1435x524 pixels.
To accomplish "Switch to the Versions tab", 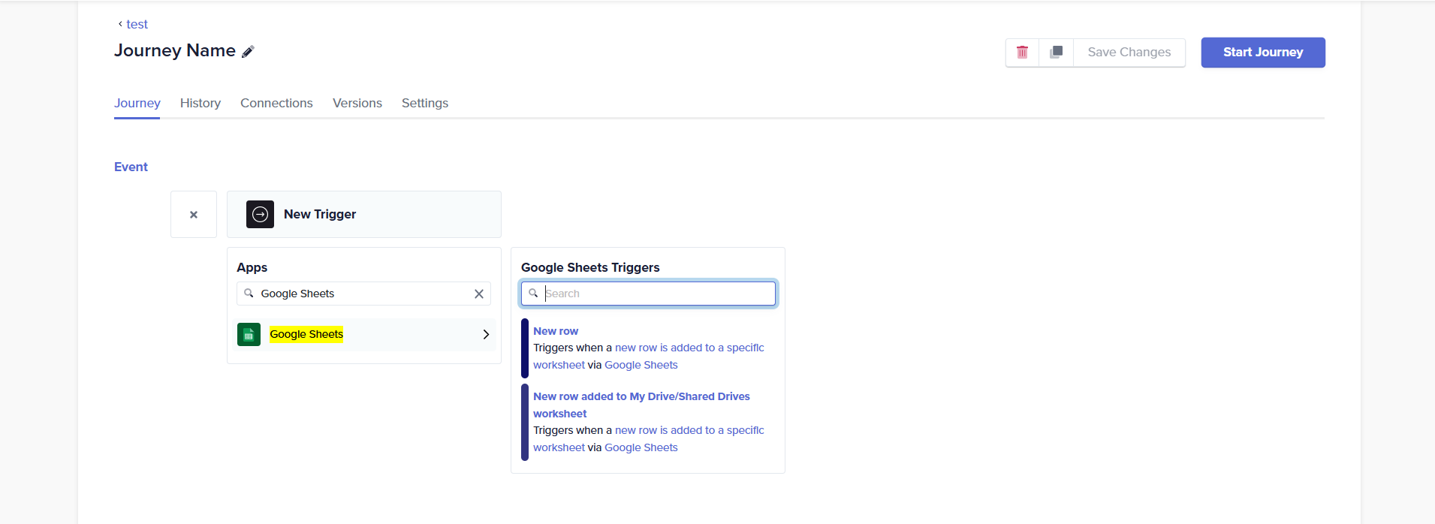I will [357, 103].
